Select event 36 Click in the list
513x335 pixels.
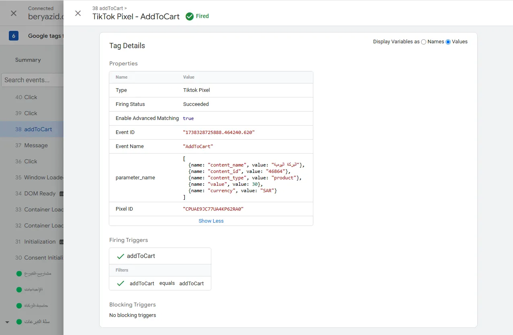(32, 161)
